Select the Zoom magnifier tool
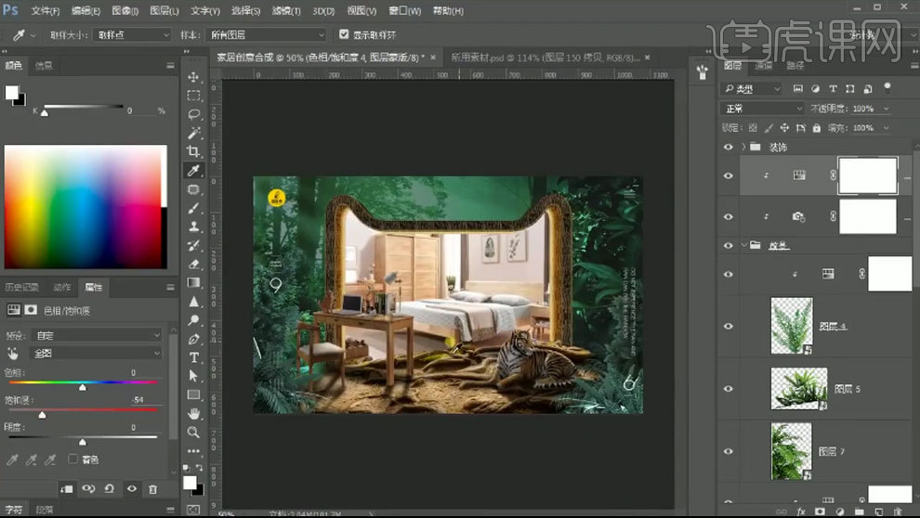Viewport: 920px width, 518px height. [x=194, y=433]
